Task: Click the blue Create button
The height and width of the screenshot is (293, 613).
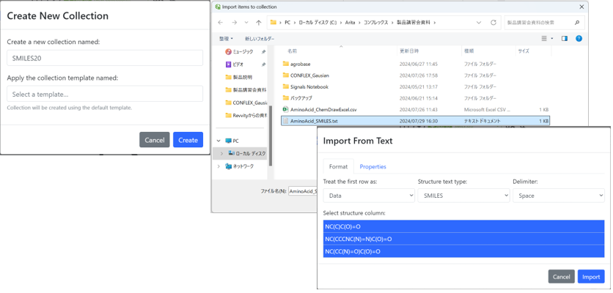Action: [188, 140]
